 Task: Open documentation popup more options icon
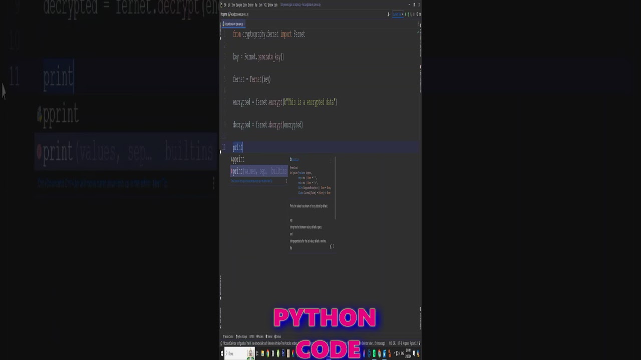coord(334,246)
